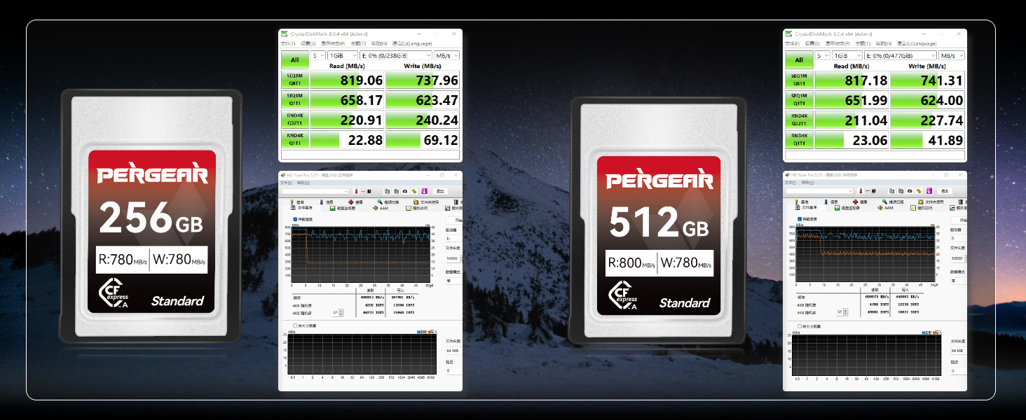
Task: Open 文件(F) menu in 238GiB CrystalDiskMark window
Action: [288, 43]
